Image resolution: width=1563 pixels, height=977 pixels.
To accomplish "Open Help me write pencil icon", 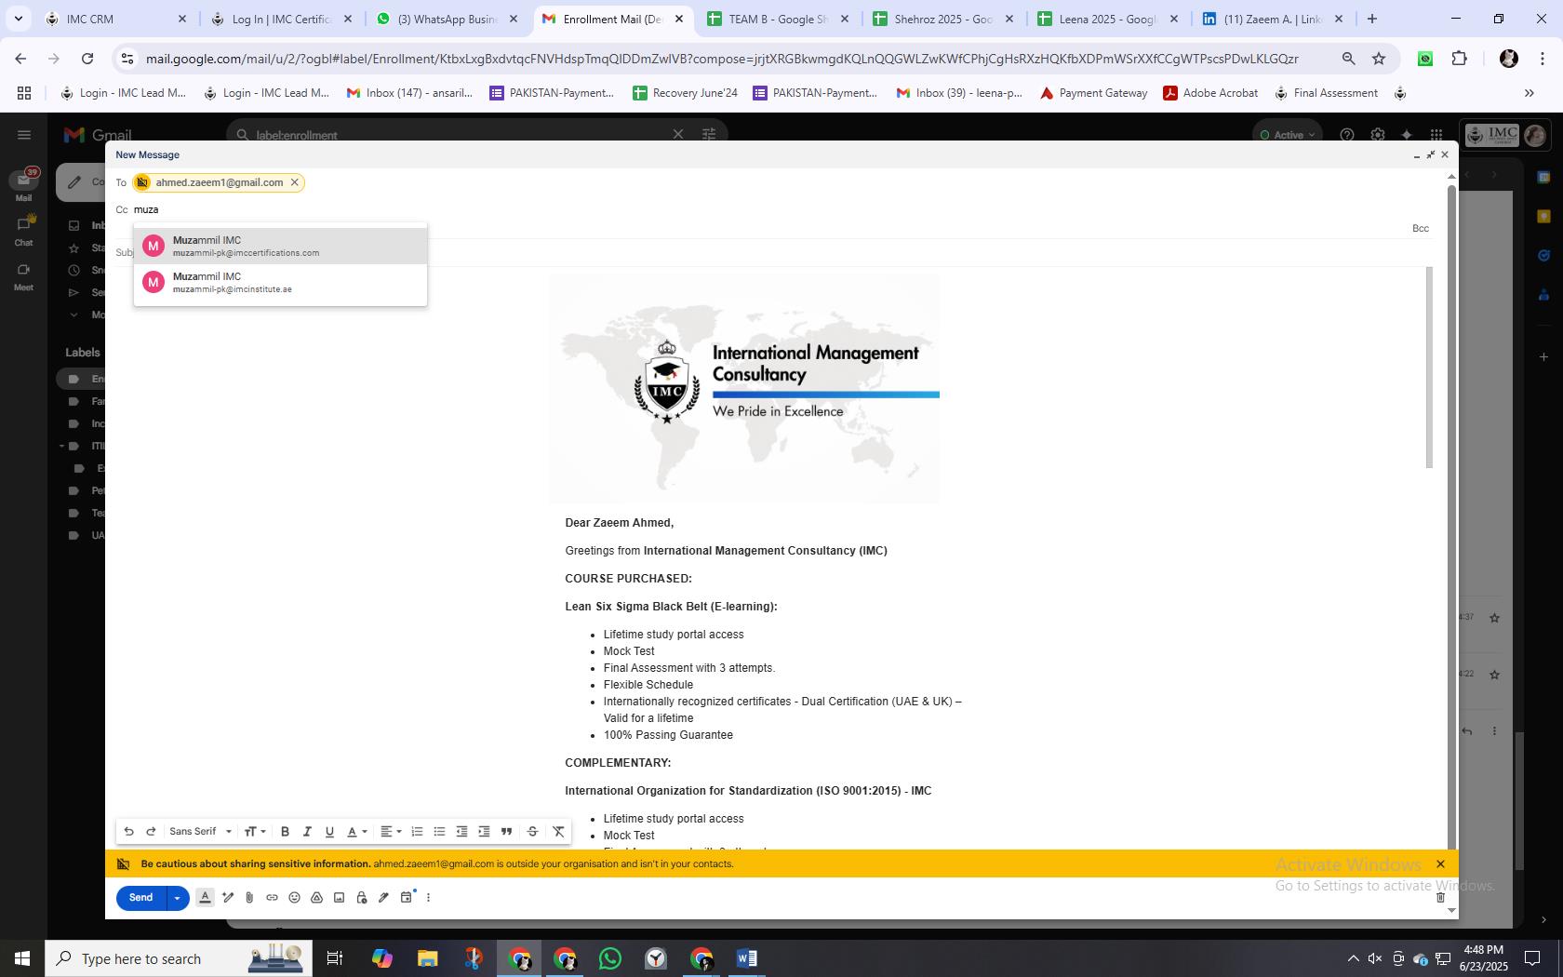I will coord(227,898).
